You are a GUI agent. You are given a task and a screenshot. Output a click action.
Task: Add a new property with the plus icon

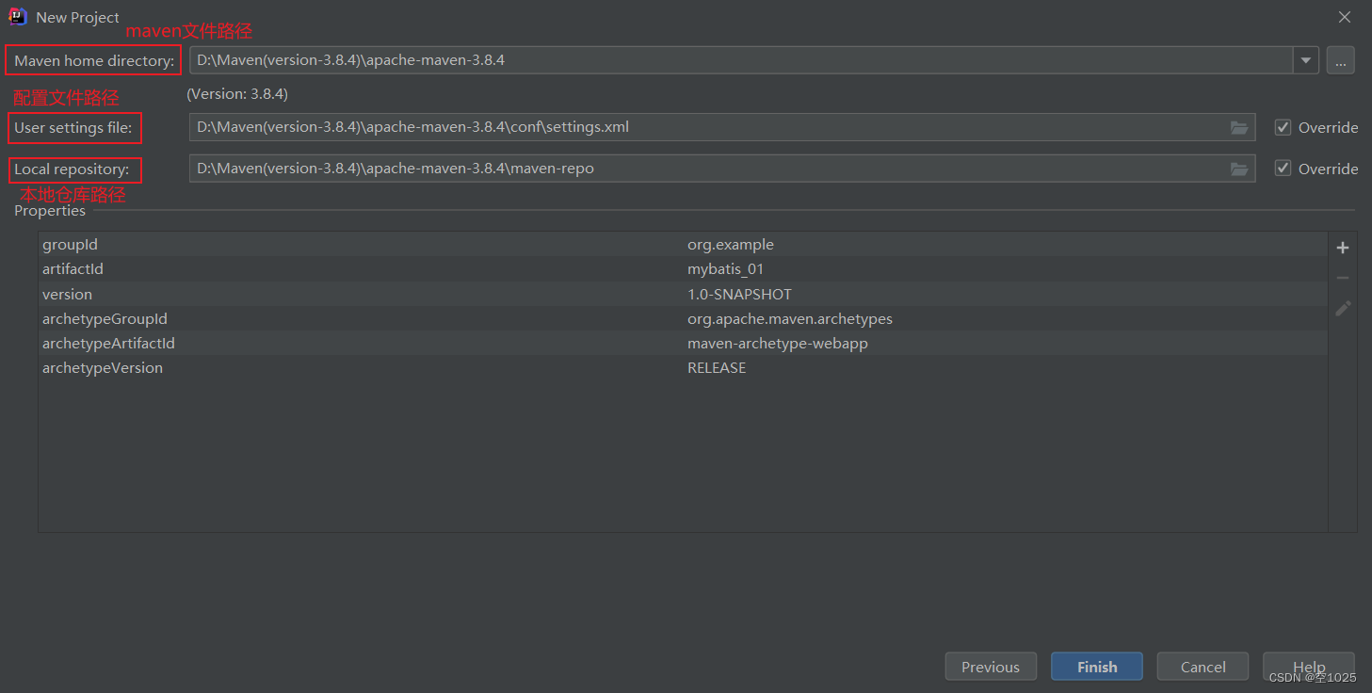pos(1342,247)
